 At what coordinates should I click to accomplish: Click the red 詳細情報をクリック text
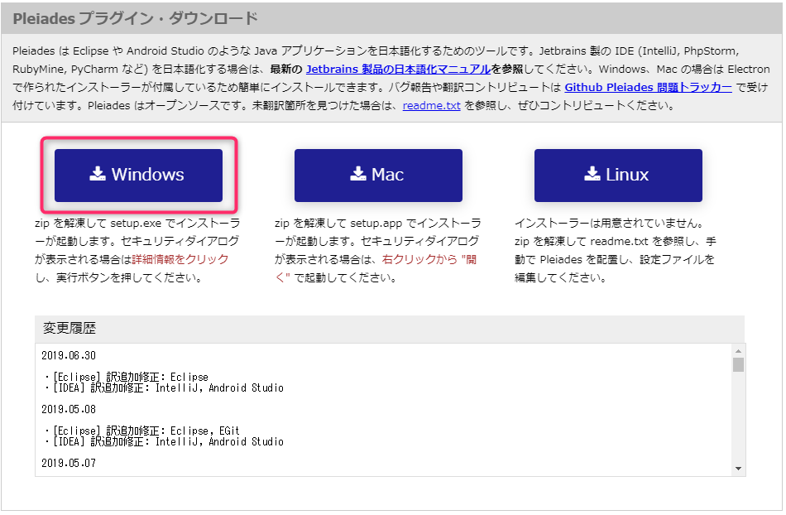pyautogui.click(x=180, y=259)
